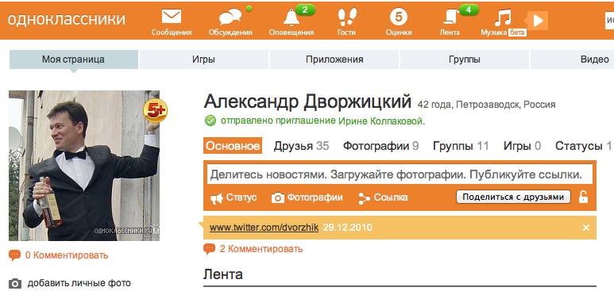
Task: Open Музыка note icon
Action: click(x=503, y=17)
